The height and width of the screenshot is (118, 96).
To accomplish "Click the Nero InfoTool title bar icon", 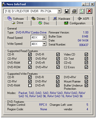I will tap(4, 4).
